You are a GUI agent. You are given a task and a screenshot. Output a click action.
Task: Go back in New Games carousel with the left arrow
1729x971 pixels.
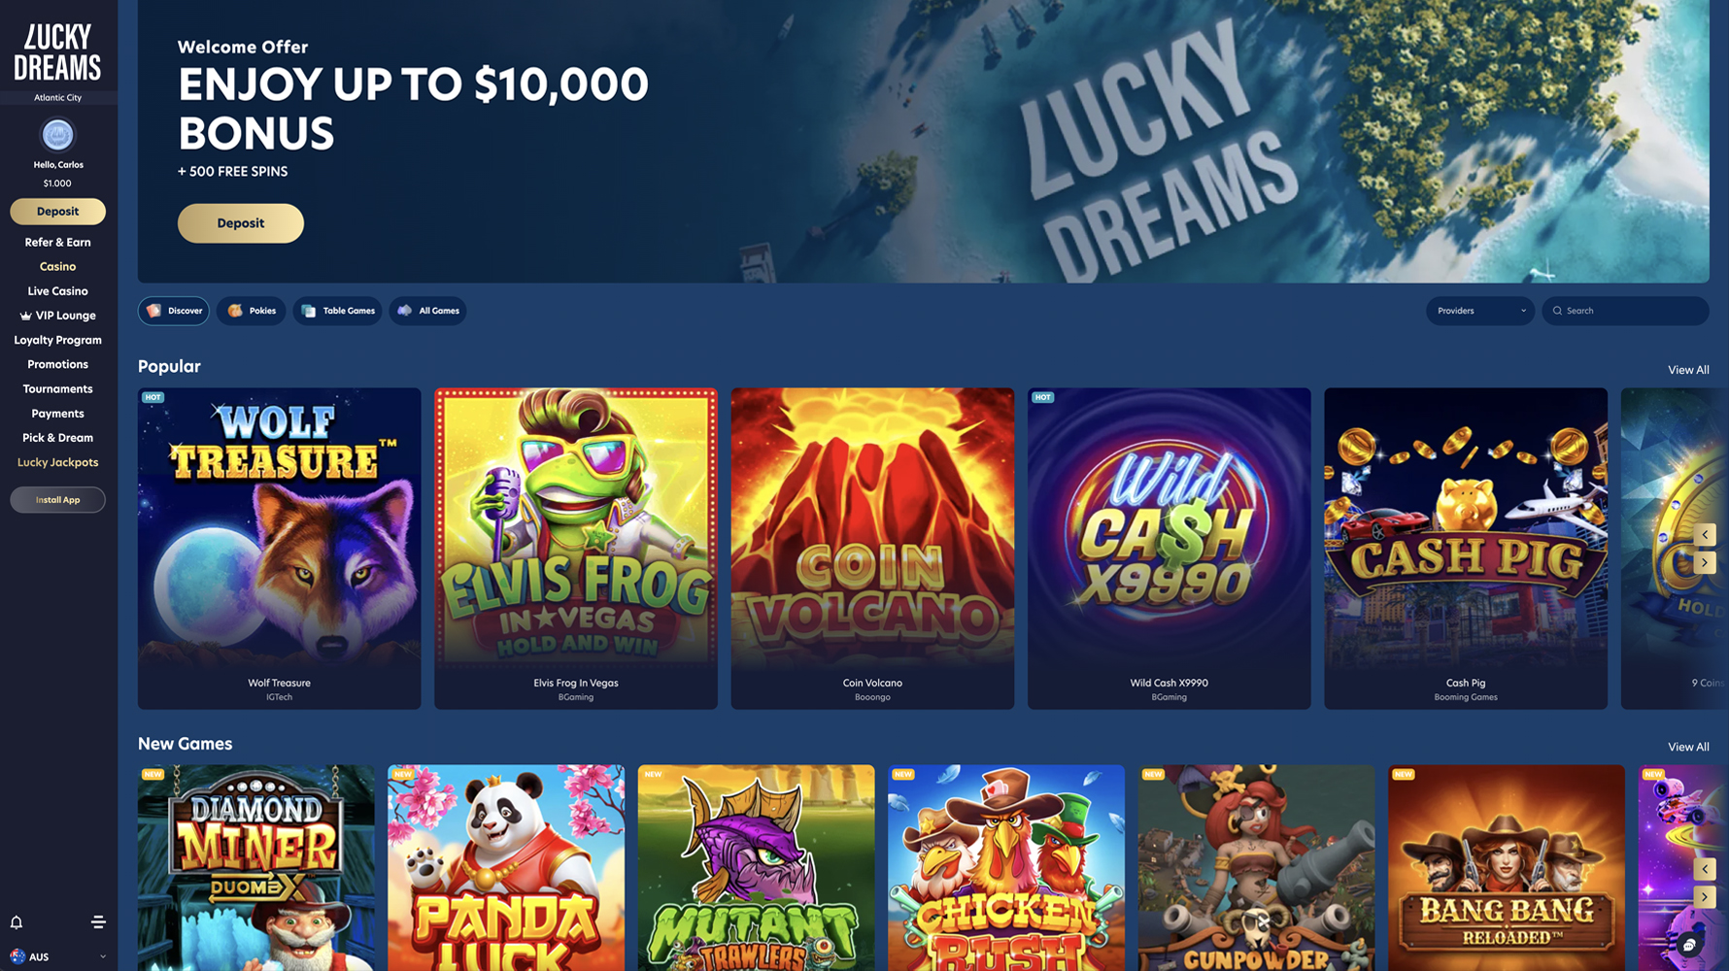coord(1705,869)
